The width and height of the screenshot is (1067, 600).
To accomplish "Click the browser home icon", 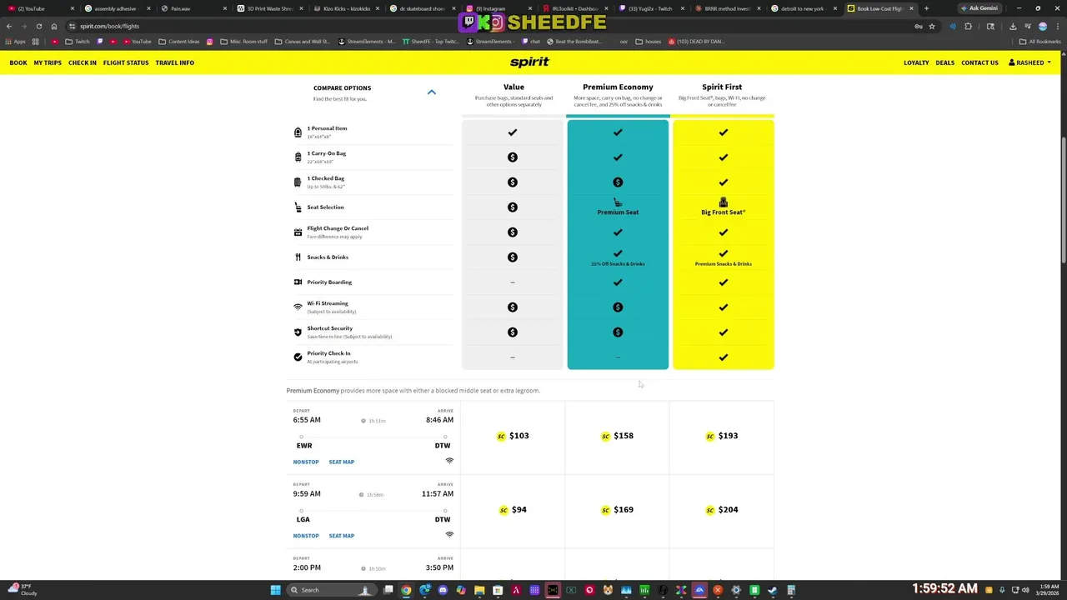I will pyautogui.click(x=54, y=26).
